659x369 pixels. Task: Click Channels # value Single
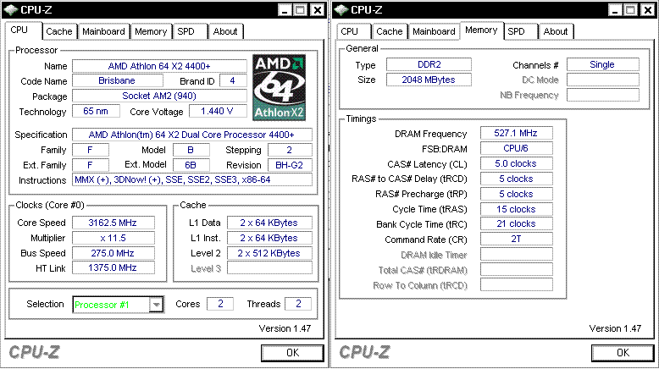click(x=603, y=64)
